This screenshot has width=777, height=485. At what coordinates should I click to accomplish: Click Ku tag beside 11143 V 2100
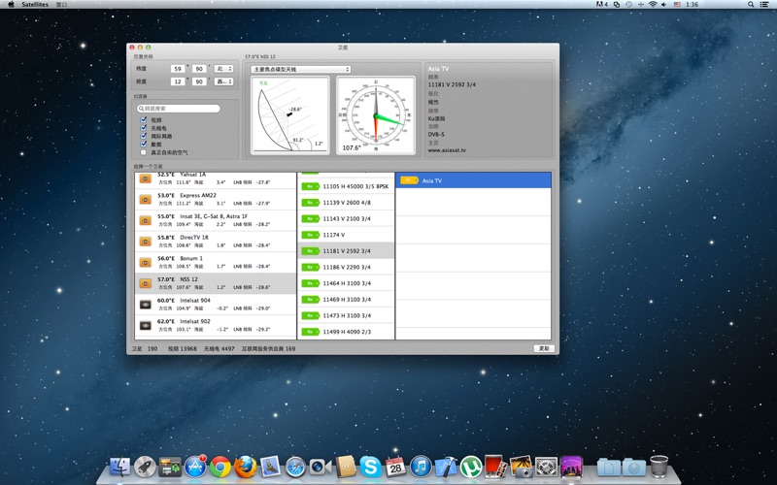[311, 219]
